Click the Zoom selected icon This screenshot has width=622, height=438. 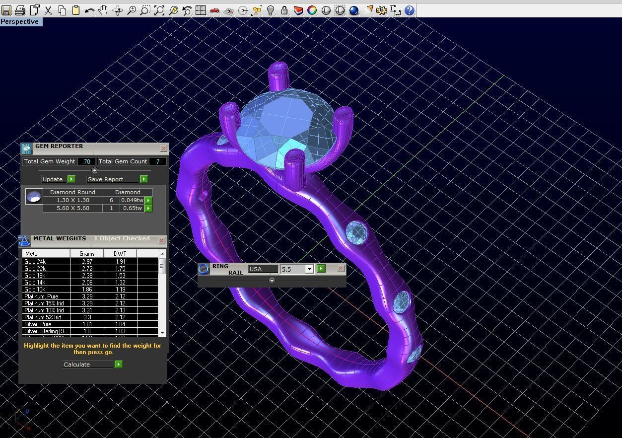173,10
